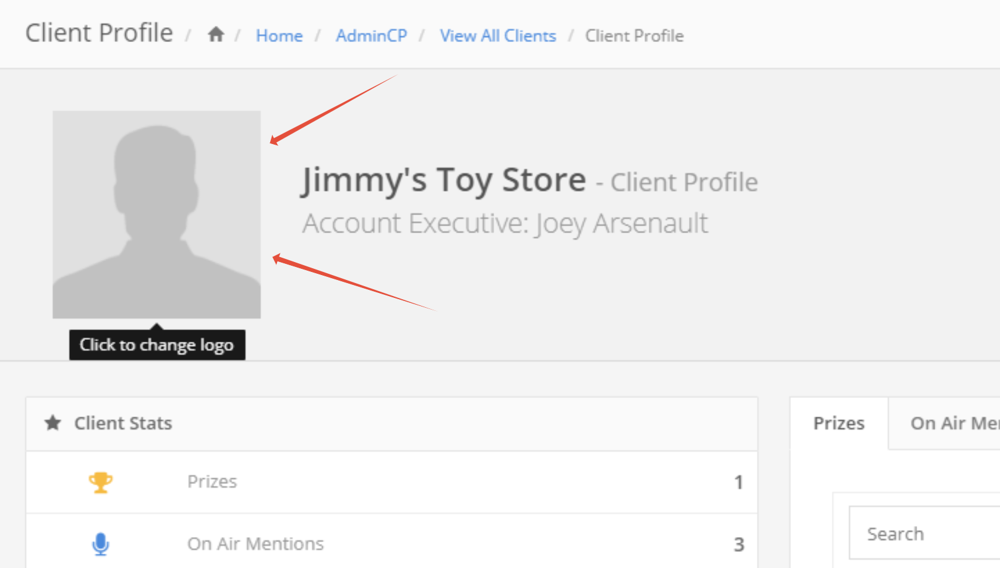The height and width of the screenshot is (568, 1000).
Task: Click the Client Stats panel header
Action: pyautogui.click(x=391, y=423)
